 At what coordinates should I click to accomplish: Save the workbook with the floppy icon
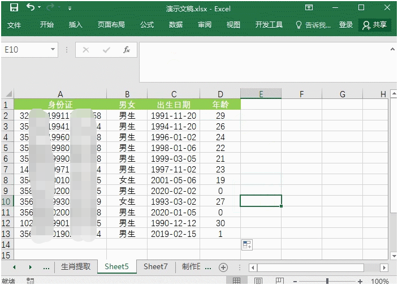pyautogui.click(x=14, y=7)
